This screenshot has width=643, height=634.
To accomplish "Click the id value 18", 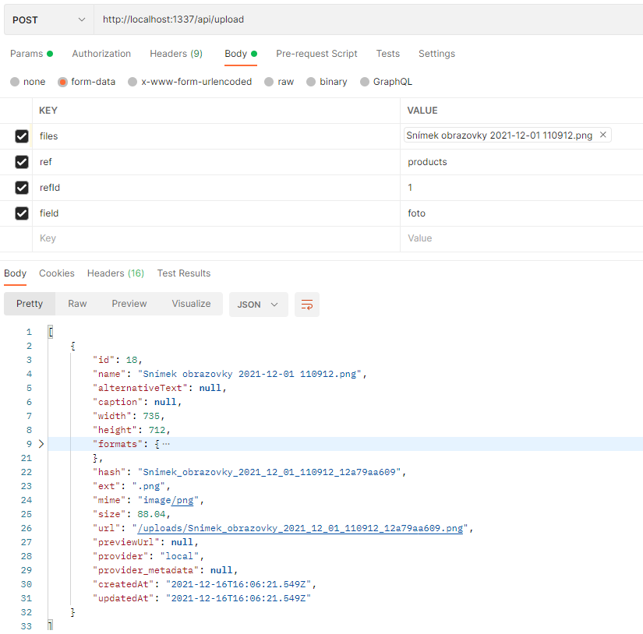I will [x=131, y=360].
